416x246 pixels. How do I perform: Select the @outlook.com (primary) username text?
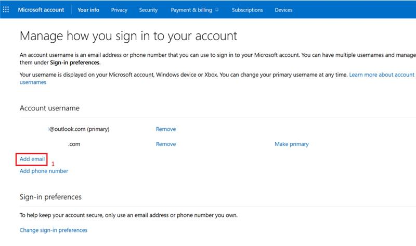[79, 129]
